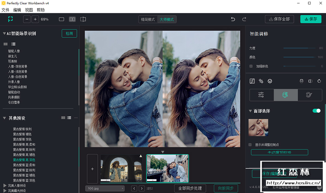Switch to 精简模式 tab
Screen dimensions: 326x193
(148, 19)
